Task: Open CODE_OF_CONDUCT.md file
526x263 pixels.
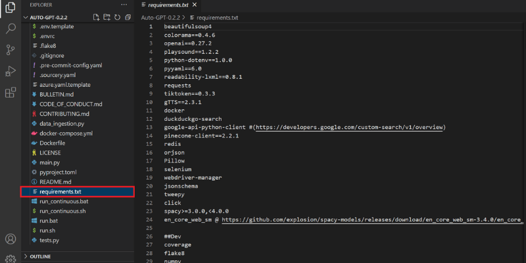Action: 71,104
